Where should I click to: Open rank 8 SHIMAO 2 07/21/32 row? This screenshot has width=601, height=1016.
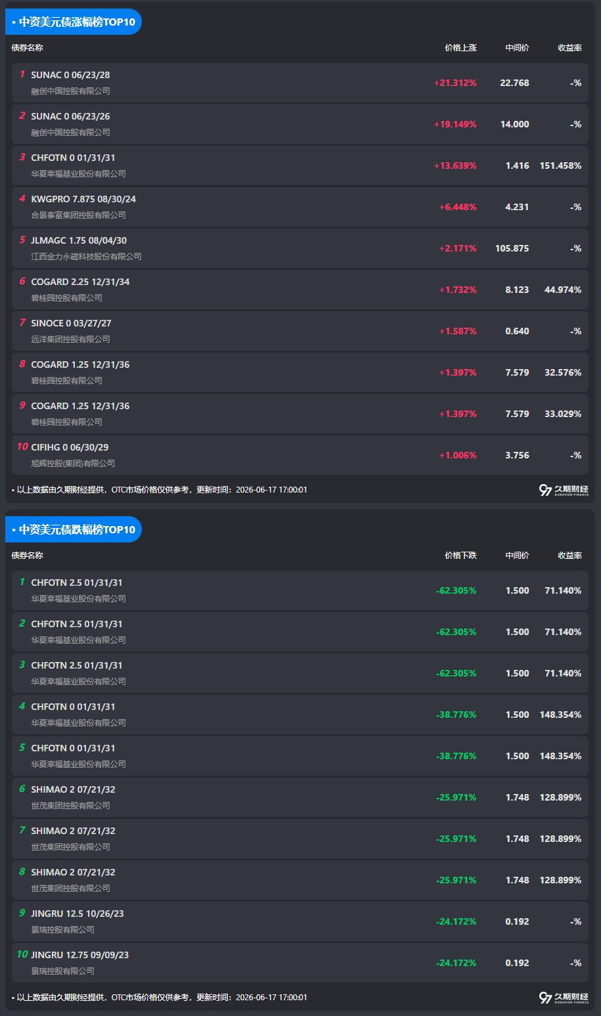tap(300, 880)
